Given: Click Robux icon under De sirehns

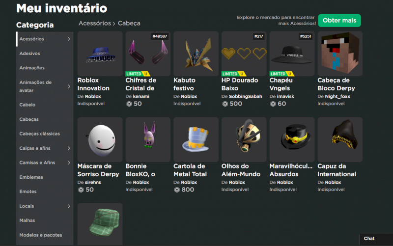Looking at the screenshot, I should (x=81, y=190).
